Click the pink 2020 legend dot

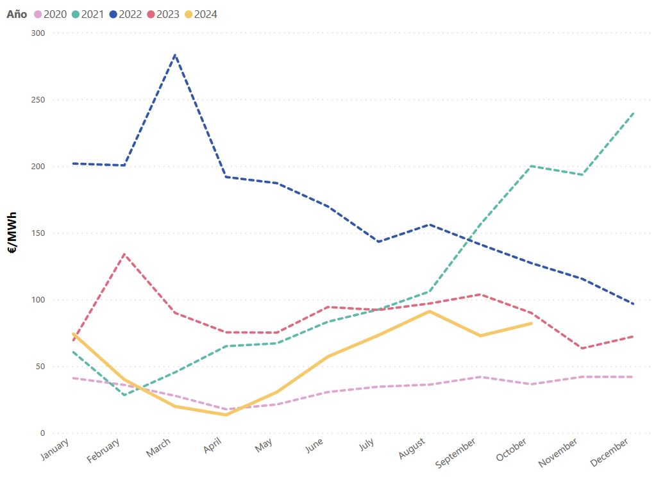tap(38, 14)
